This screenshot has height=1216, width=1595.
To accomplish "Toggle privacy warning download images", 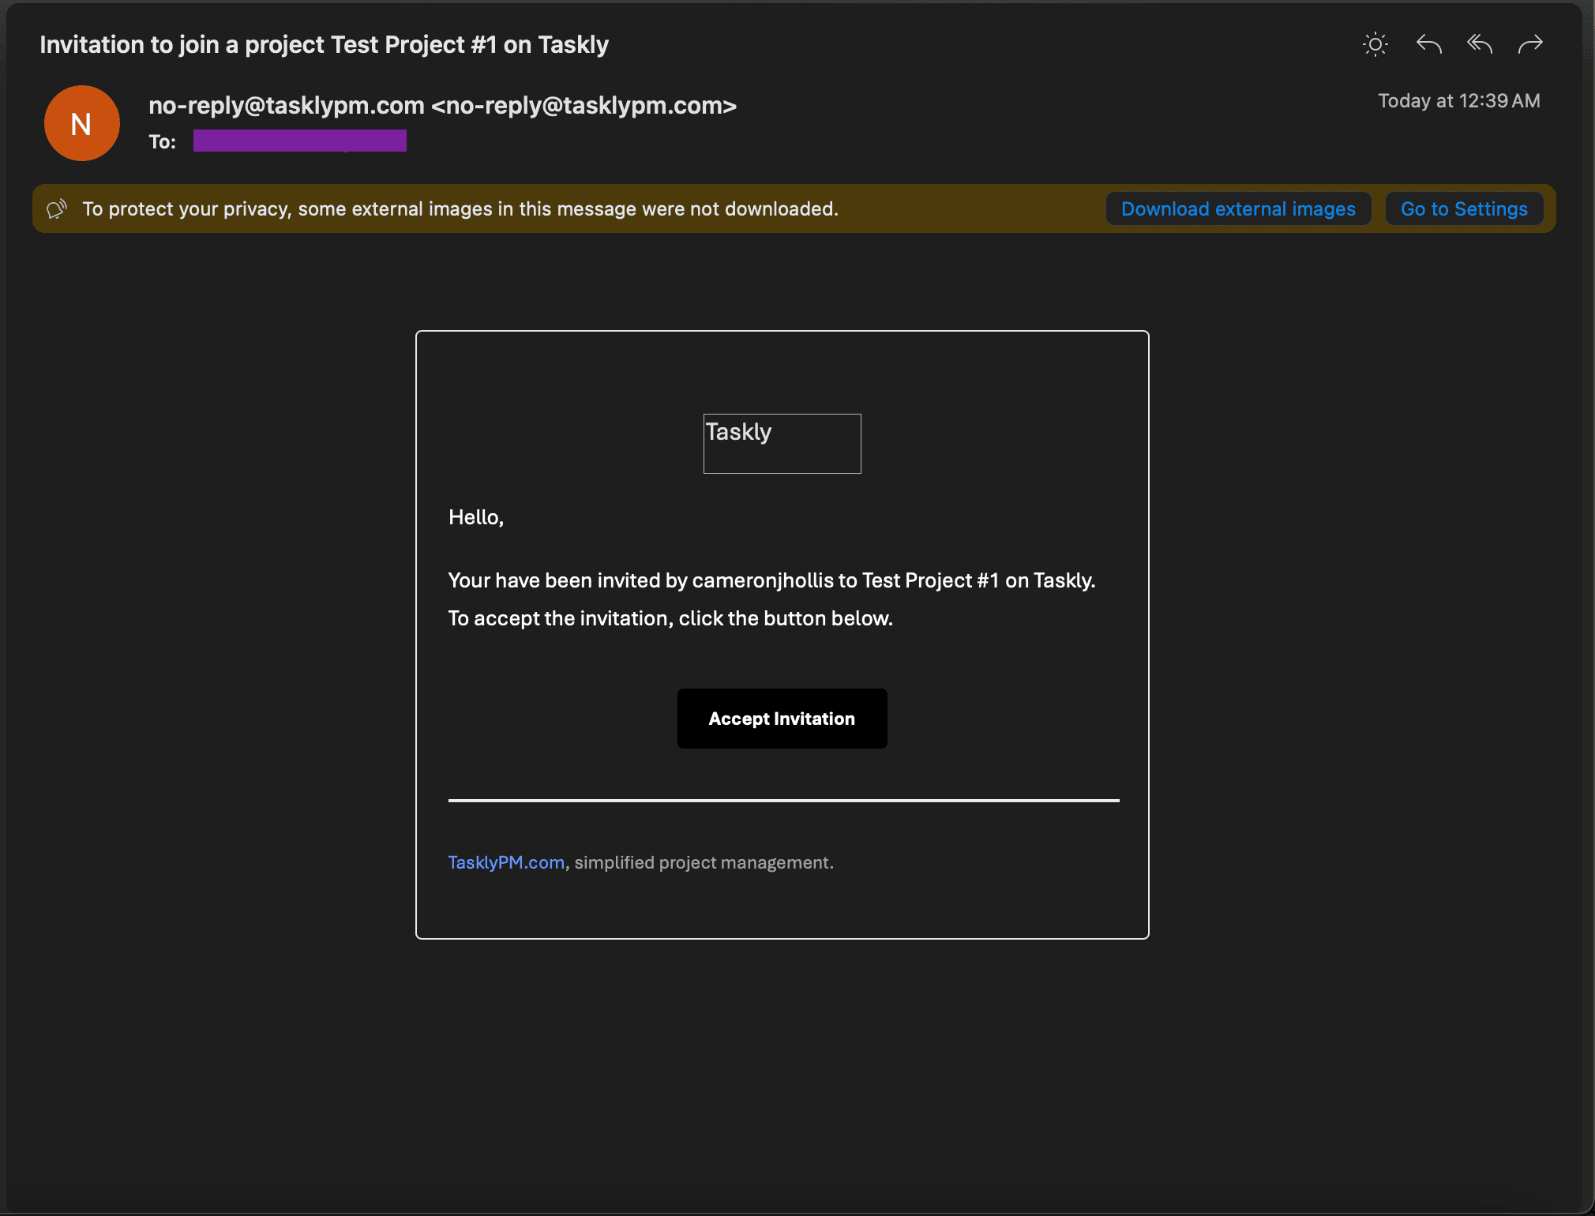I will (1237, 208).
